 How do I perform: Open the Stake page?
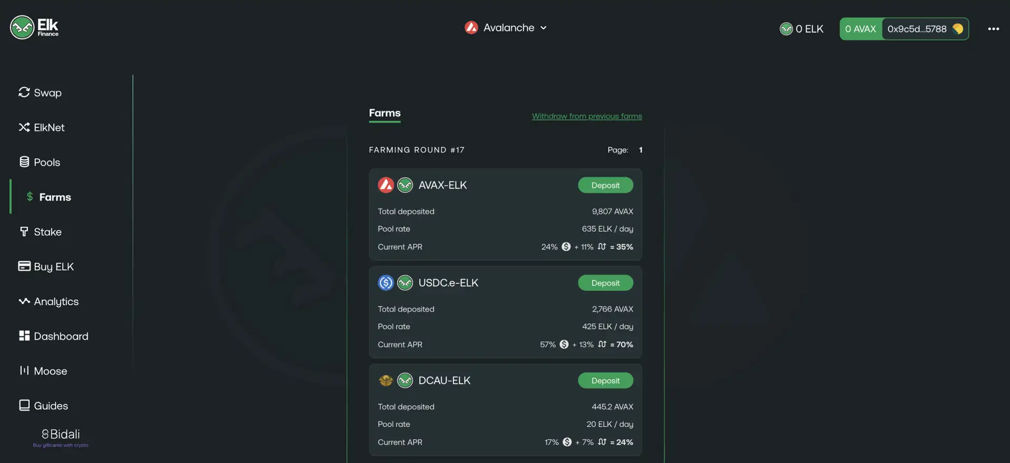click(x=41, y=232)
